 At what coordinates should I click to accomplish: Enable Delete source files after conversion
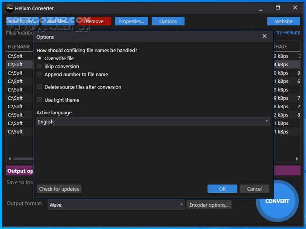click(x=40, y=87)
